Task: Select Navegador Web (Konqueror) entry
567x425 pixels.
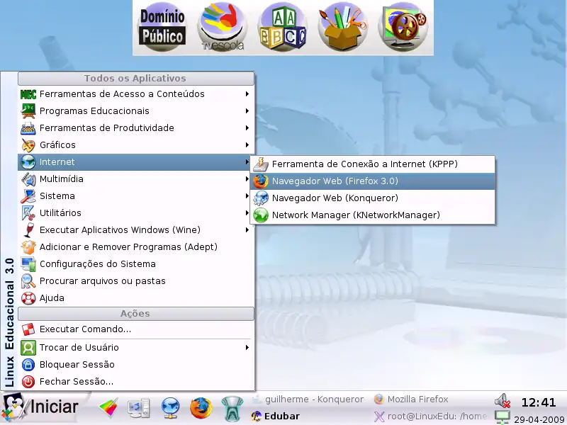Action: [335, 198]
